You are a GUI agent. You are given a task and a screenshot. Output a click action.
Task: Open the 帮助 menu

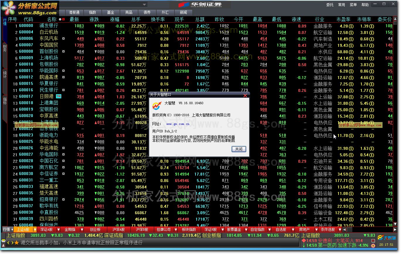(365, 5)
